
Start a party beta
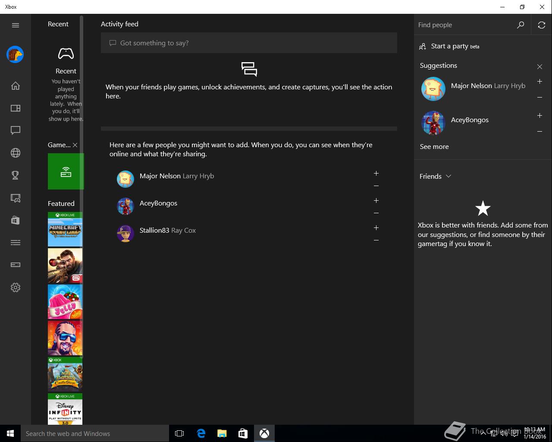[x=449, y=46]
